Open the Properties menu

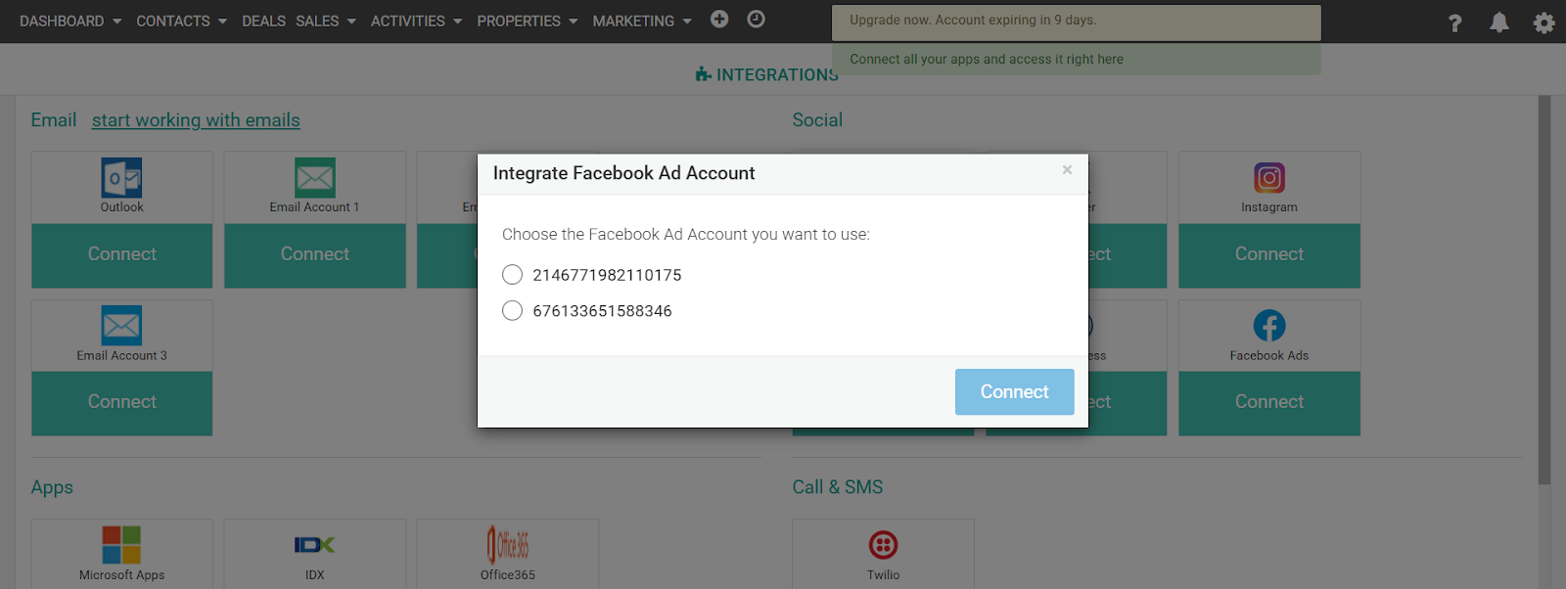coord(527,21)
